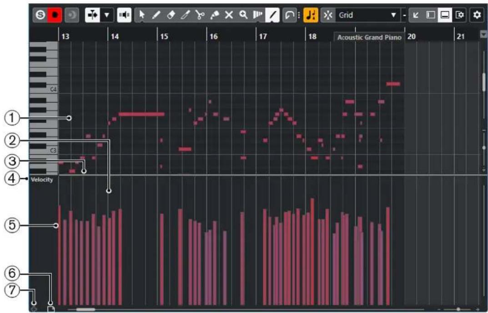The width and height of the screenshot is (488, 313).
Task: Click the horizontal zoom out minus button
Action: click(x=439, y=309)
